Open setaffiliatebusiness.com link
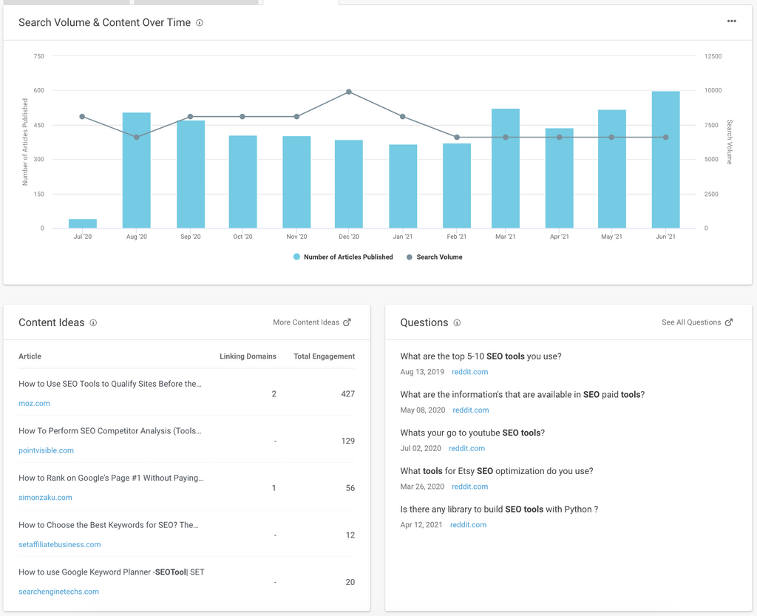 pos(59,545)
